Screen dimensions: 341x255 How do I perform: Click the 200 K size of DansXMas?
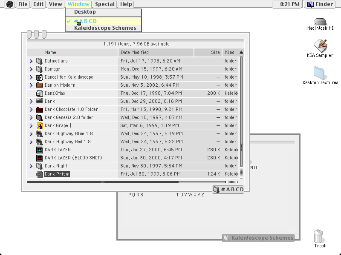[214, 93]
